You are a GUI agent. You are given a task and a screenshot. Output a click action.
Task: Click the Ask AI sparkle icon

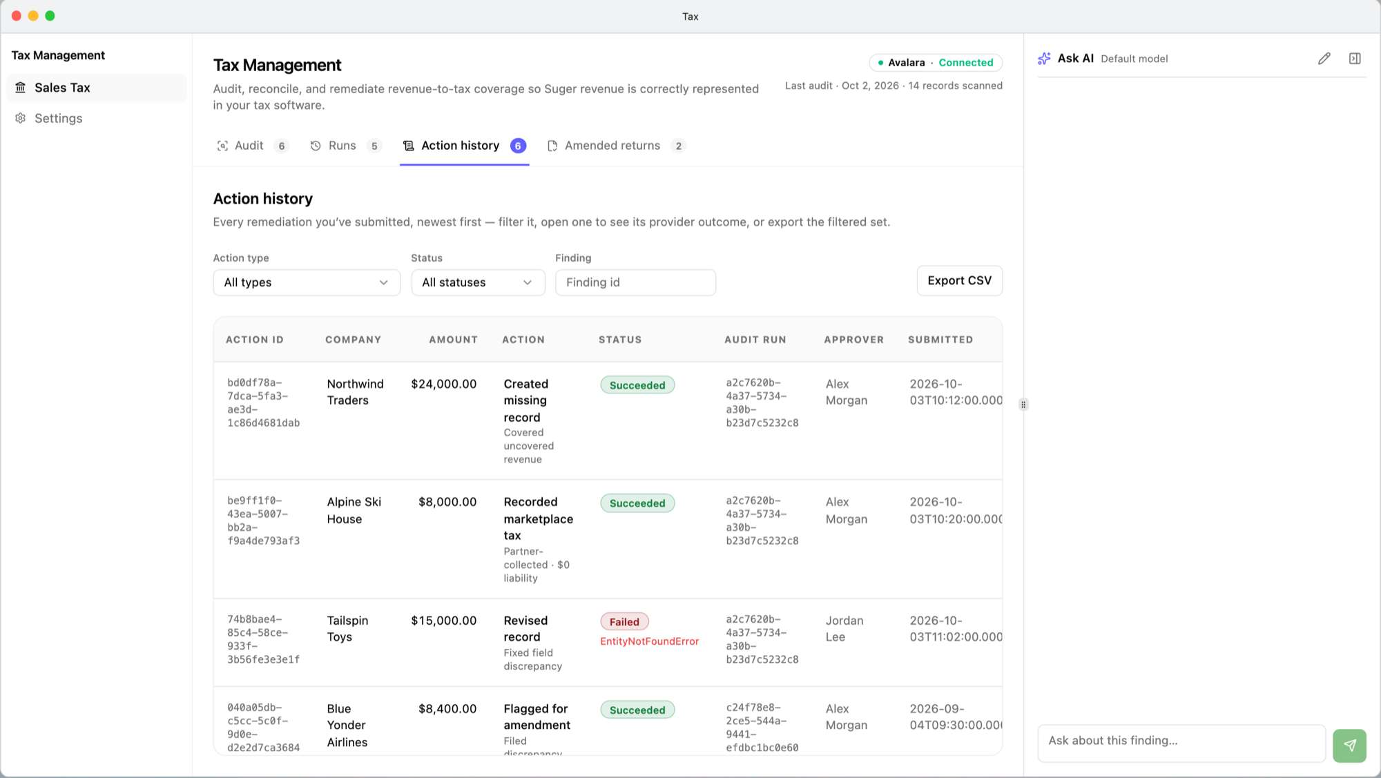coord(1044,59)
